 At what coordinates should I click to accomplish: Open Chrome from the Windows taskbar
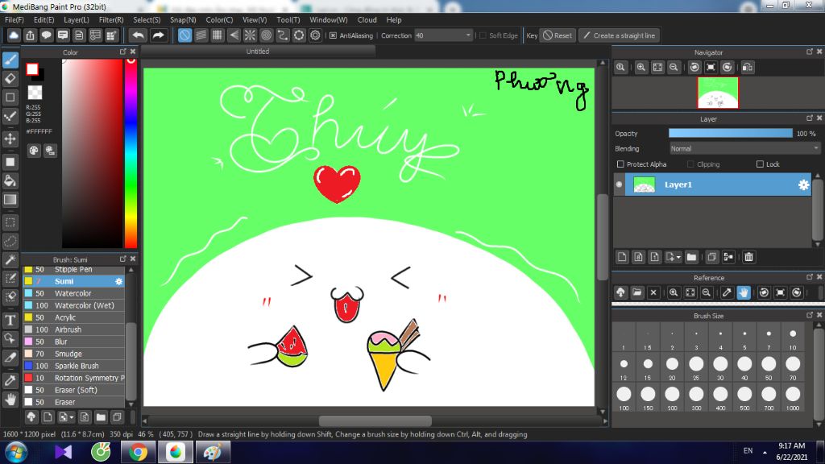point(138,453)
